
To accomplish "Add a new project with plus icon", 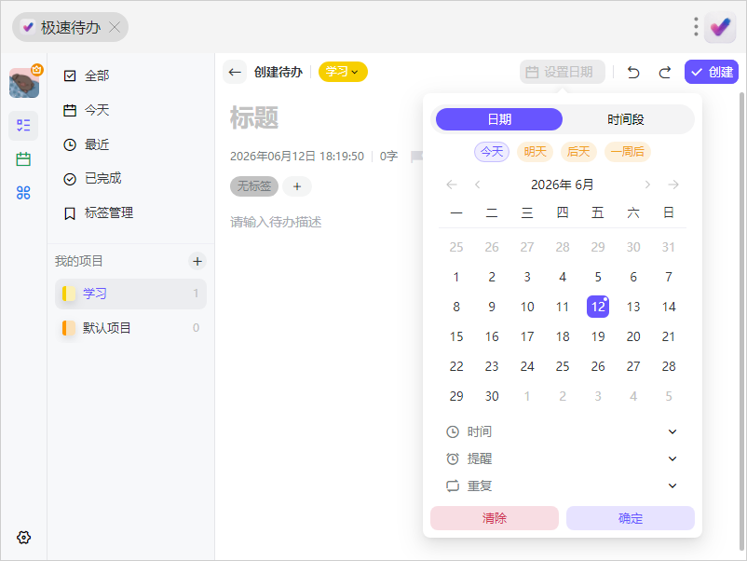I will pos(197,261).
